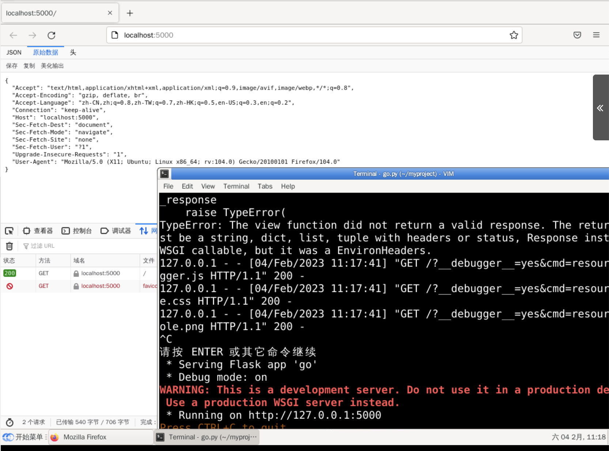Switch to the 头 headers tab
Image resolution: width=609 pixels, height=451 pixels.
tap(73, 52)
